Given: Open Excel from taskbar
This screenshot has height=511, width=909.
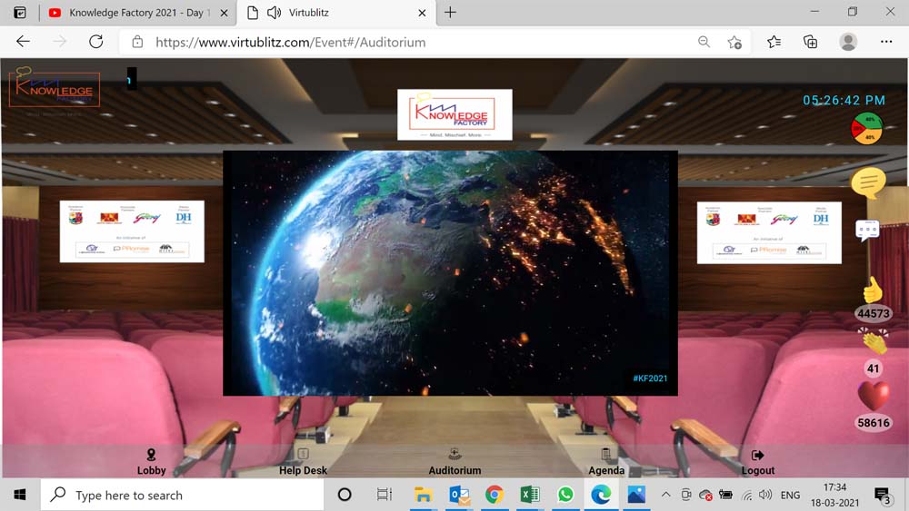Looking at the screenshot, I should point(530,495).
